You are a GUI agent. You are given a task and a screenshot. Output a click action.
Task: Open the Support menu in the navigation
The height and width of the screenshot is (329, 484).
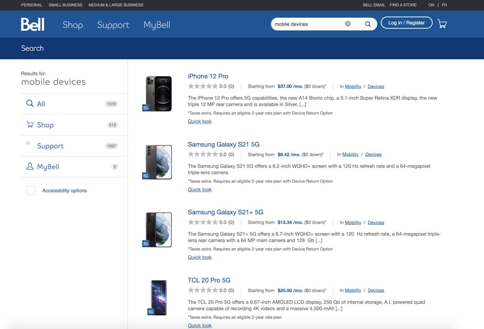pyautogui.click(x=113, y=25)
